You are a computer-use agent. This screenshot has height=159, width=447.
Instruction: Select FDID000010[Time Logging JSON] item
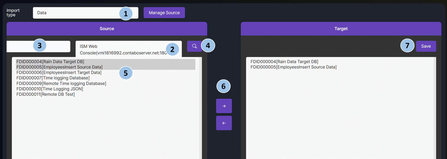click(x=50, y=89)
